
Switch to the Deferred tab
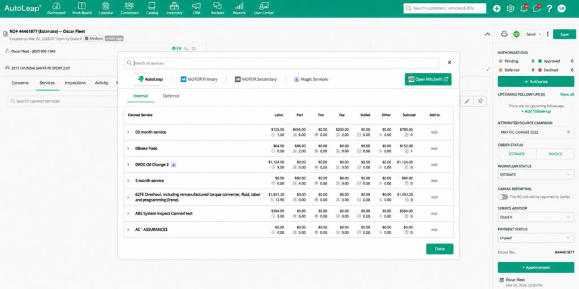[171, 96]
